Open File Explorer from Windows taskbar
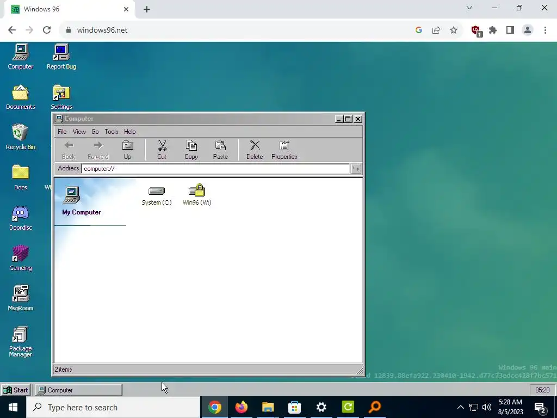557x418 pixels. [x=268, y=407]
